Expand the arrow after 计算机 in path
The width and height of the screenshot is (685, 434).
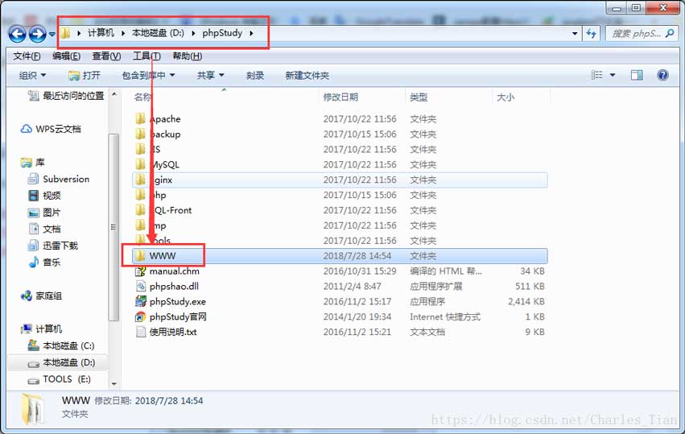click(123, 33)
